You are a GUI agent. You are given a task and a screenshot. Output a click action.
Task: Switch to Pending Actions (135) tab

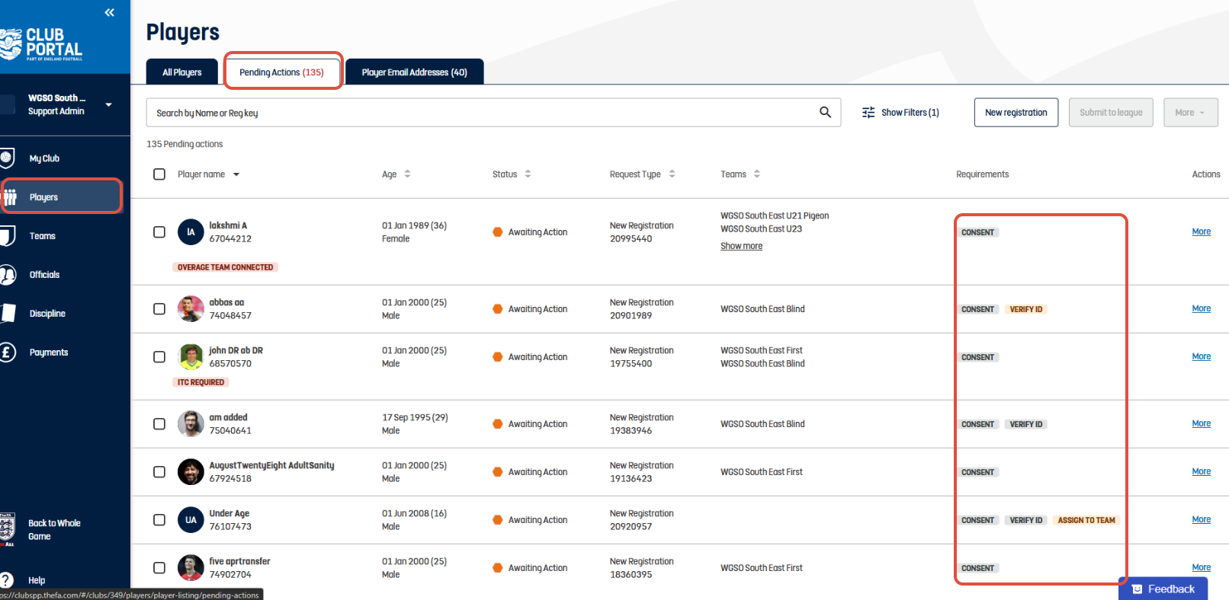(281, 72)
